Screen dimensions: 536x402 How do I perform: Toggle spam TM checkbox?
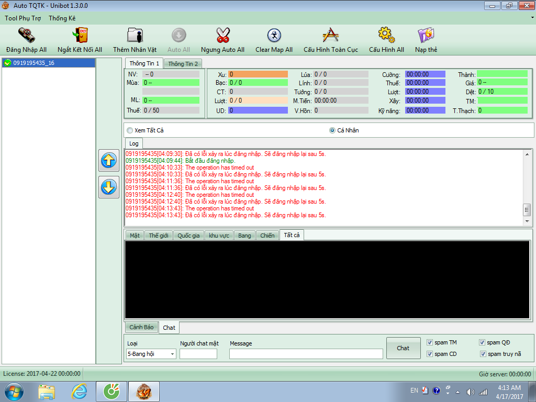(x=430, y=342)
